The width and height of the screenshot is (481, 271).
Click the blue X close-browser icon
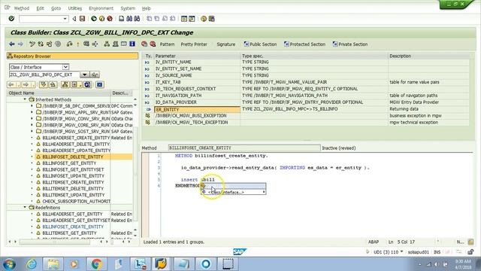coord(99,84)
